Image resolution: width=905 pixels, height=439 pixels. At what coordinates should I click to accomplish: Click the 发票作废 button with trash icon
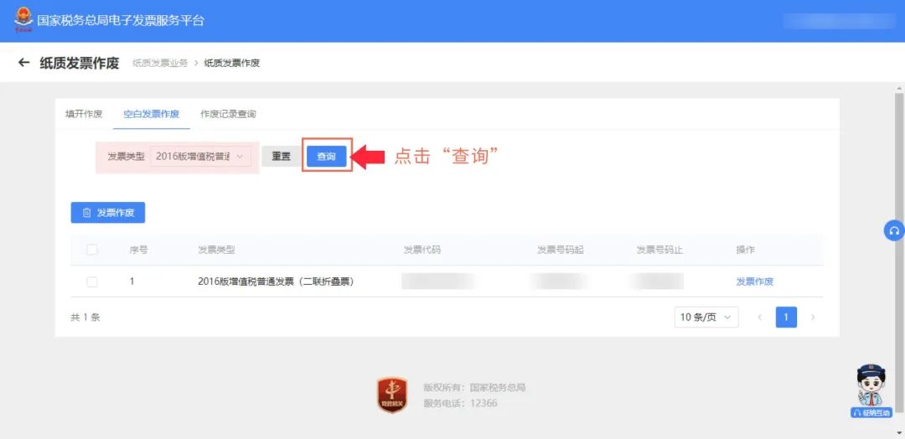tap(108, 212)
